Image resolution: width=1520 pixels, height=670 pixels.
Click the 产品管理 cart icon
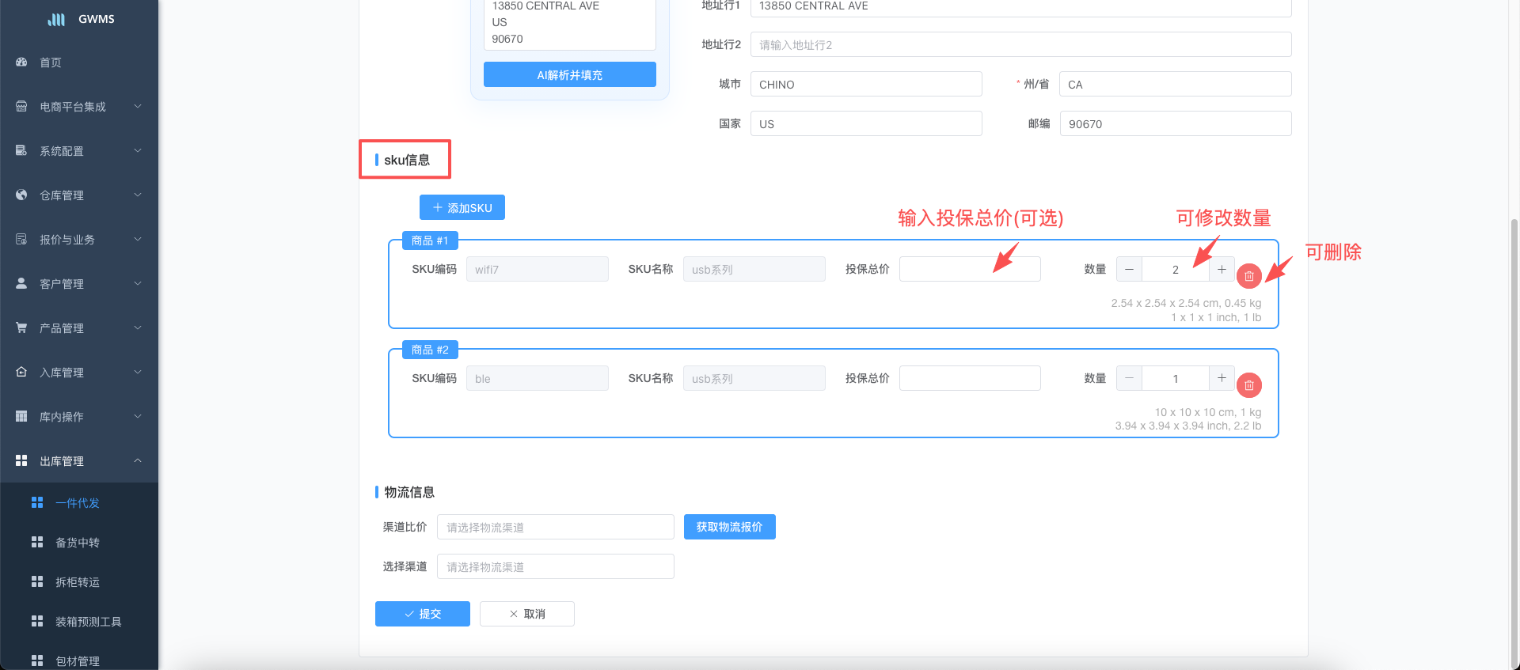coord(21,327)
